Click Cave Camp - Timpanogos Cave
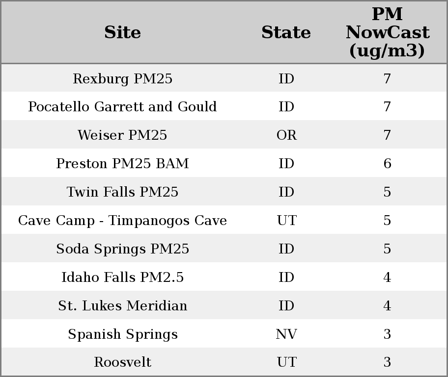Viewport: 448px width, 377px height. coord(122,221)
